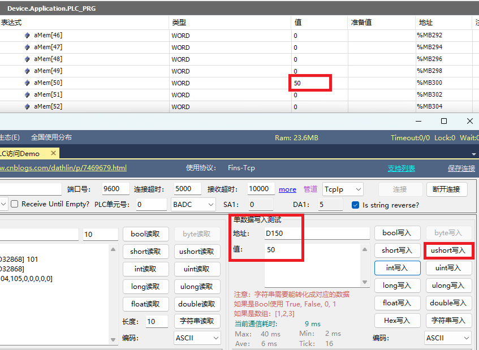Image resolution: width=479 pixels, height=350 pixels.
Task: Switch to the PLC访问Demo tab
Action: click(x=23, y=153)
